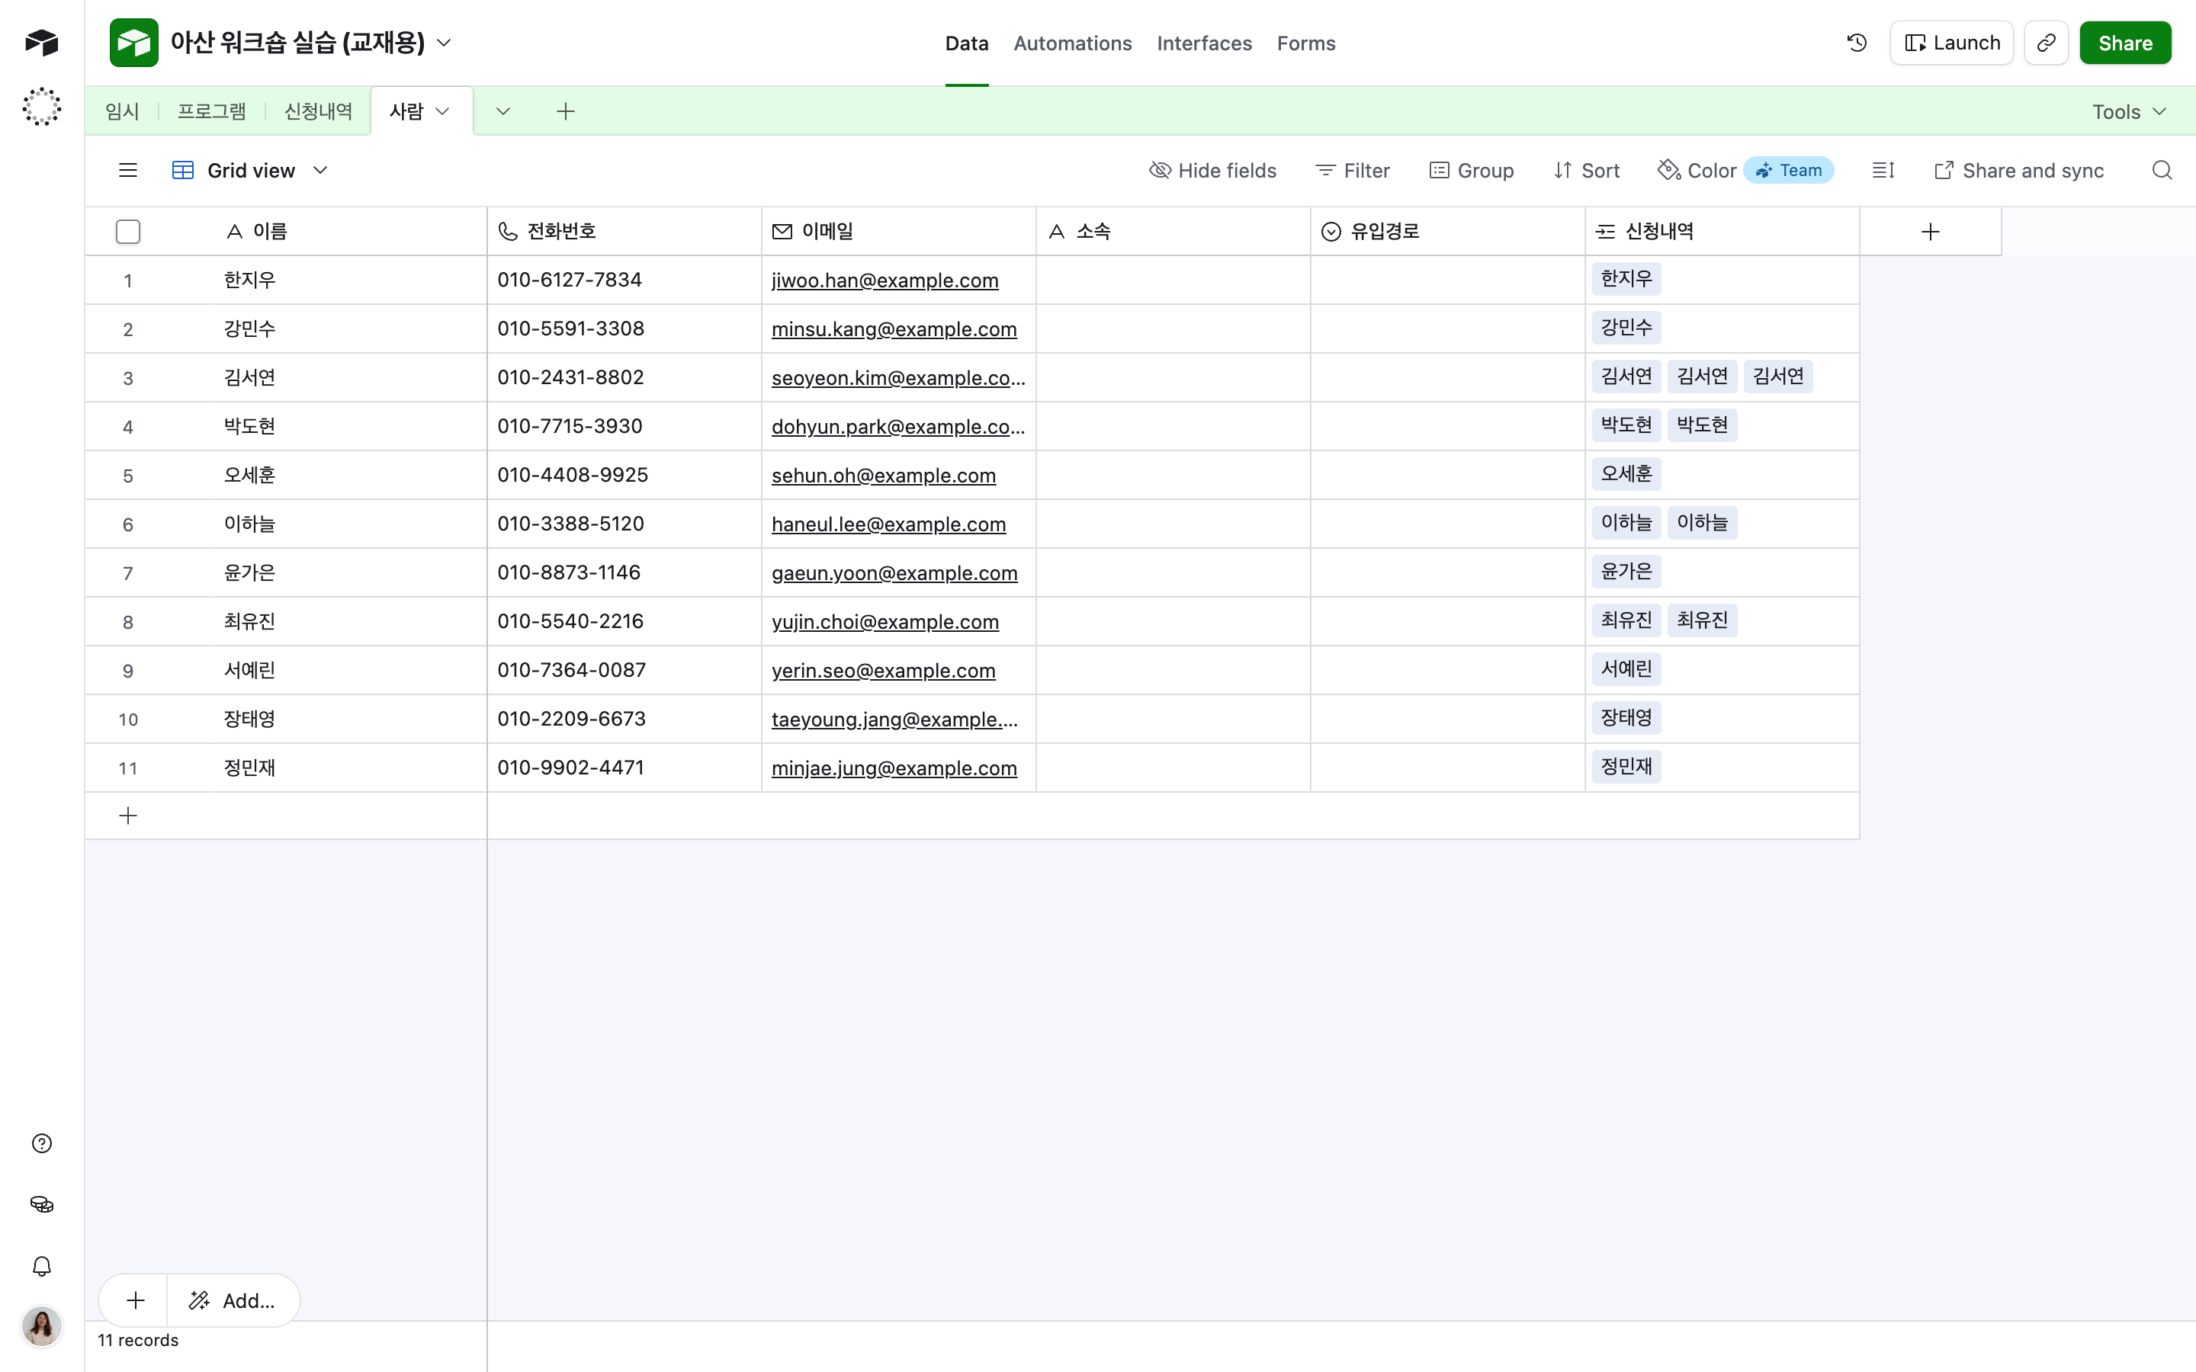
Task: Toggle Hide fields in the toolbar
Action: 1212,171
